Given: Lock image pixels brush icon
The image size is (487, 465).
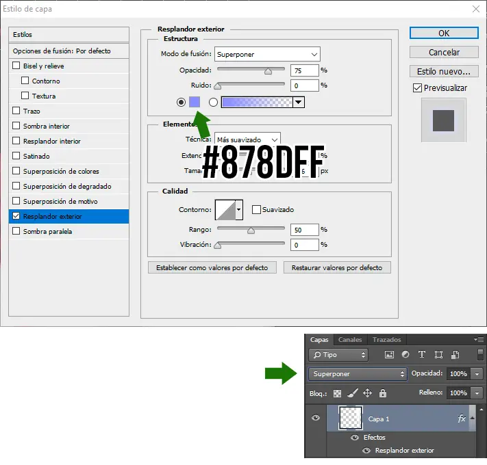Looking at the screenshot, I should pyautogui.click(x=353, y=393).
